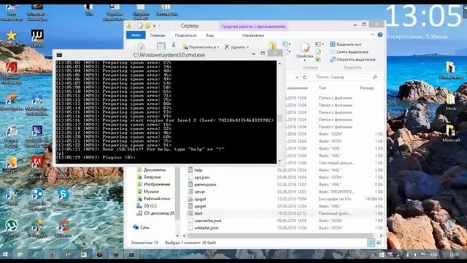Switch to the Поделиться tab
Screen dimensions: 467x263
click(185, 35)
